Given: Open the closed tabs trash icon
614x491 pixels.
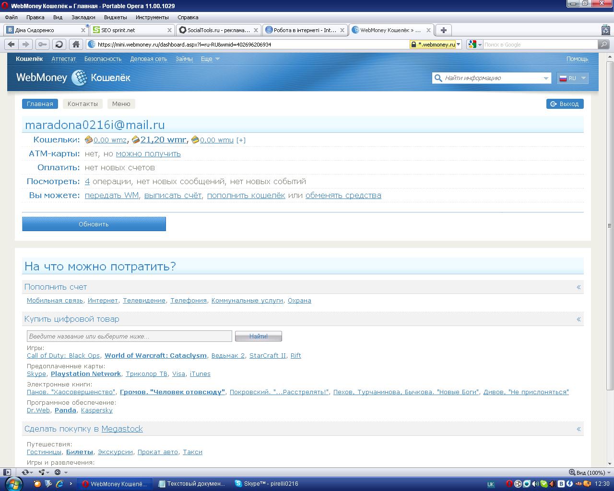Looking at the screenshot, I should (x=605, y=30).
